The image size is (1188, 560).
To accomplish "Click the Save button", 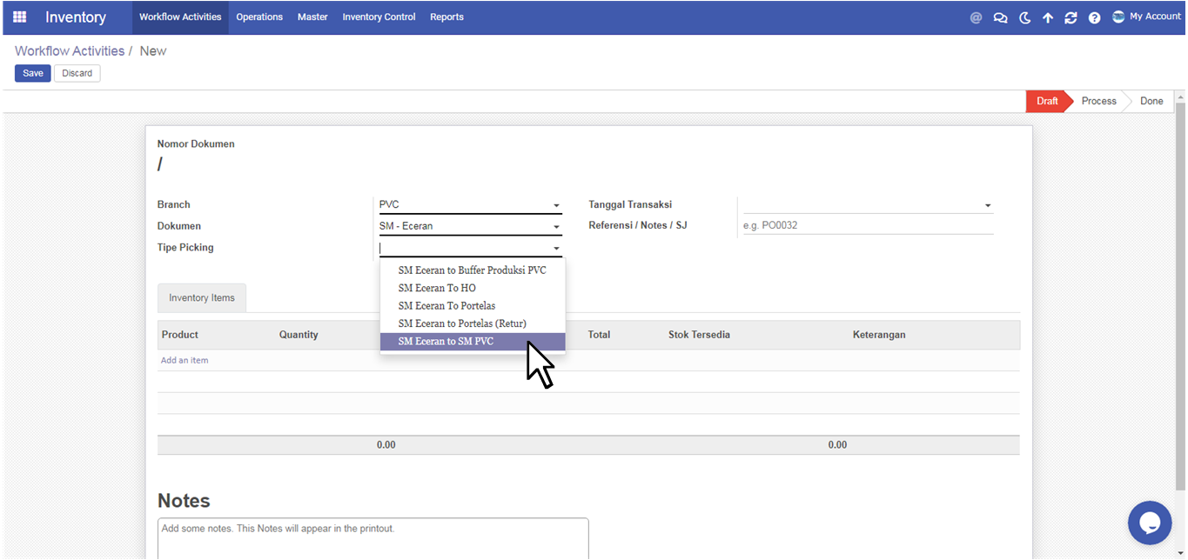I will [x=33, y=73].
